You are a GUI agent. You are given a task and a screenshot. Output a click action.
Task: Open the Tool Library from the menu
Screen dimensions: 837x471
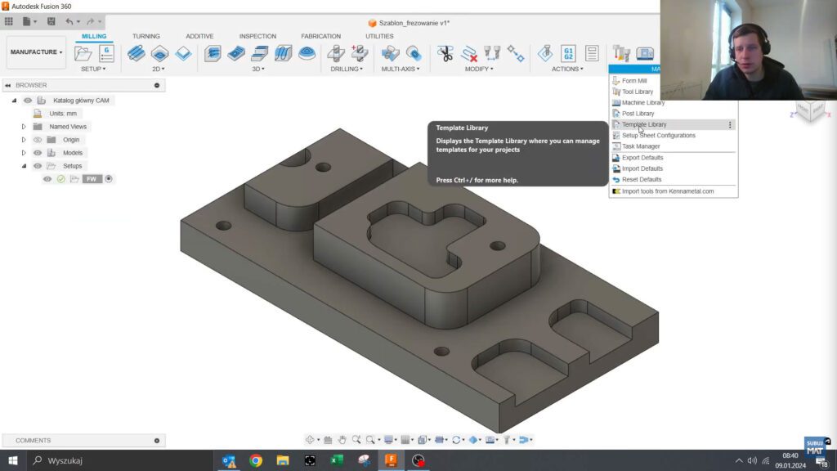coord(637,92)
